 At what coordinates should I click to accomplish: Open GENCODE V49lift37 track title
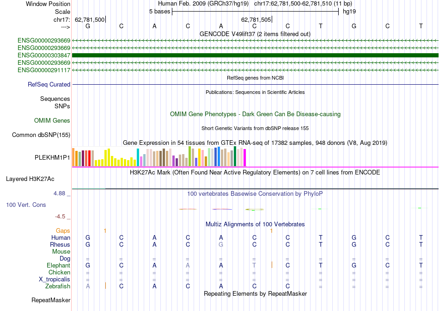[x=255, y=34]
